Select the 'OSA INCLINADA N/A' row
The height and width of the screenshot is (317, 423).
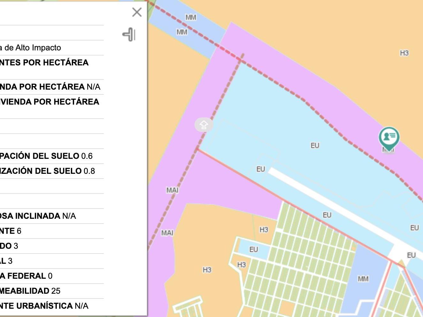[x=38, y=216]
